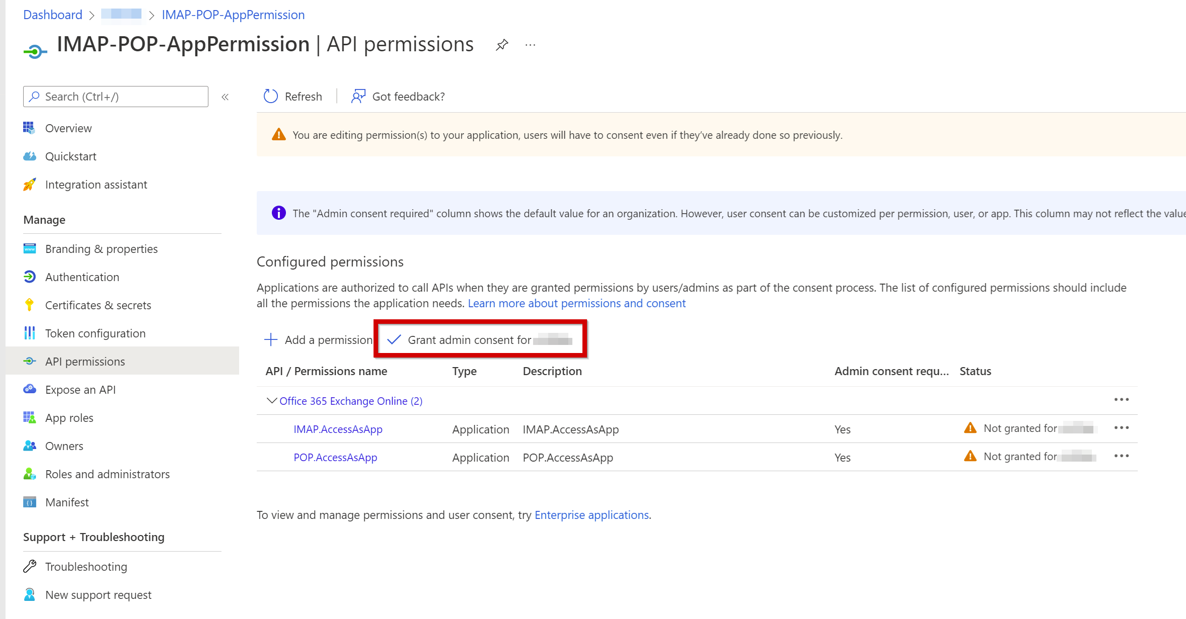Click the Token configuration bars icon
Viewport: 1186px width, 619px height.
click(29, 333)
